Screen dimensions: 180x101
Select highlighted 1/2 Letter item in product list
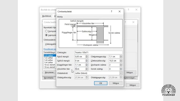[50, 55]
